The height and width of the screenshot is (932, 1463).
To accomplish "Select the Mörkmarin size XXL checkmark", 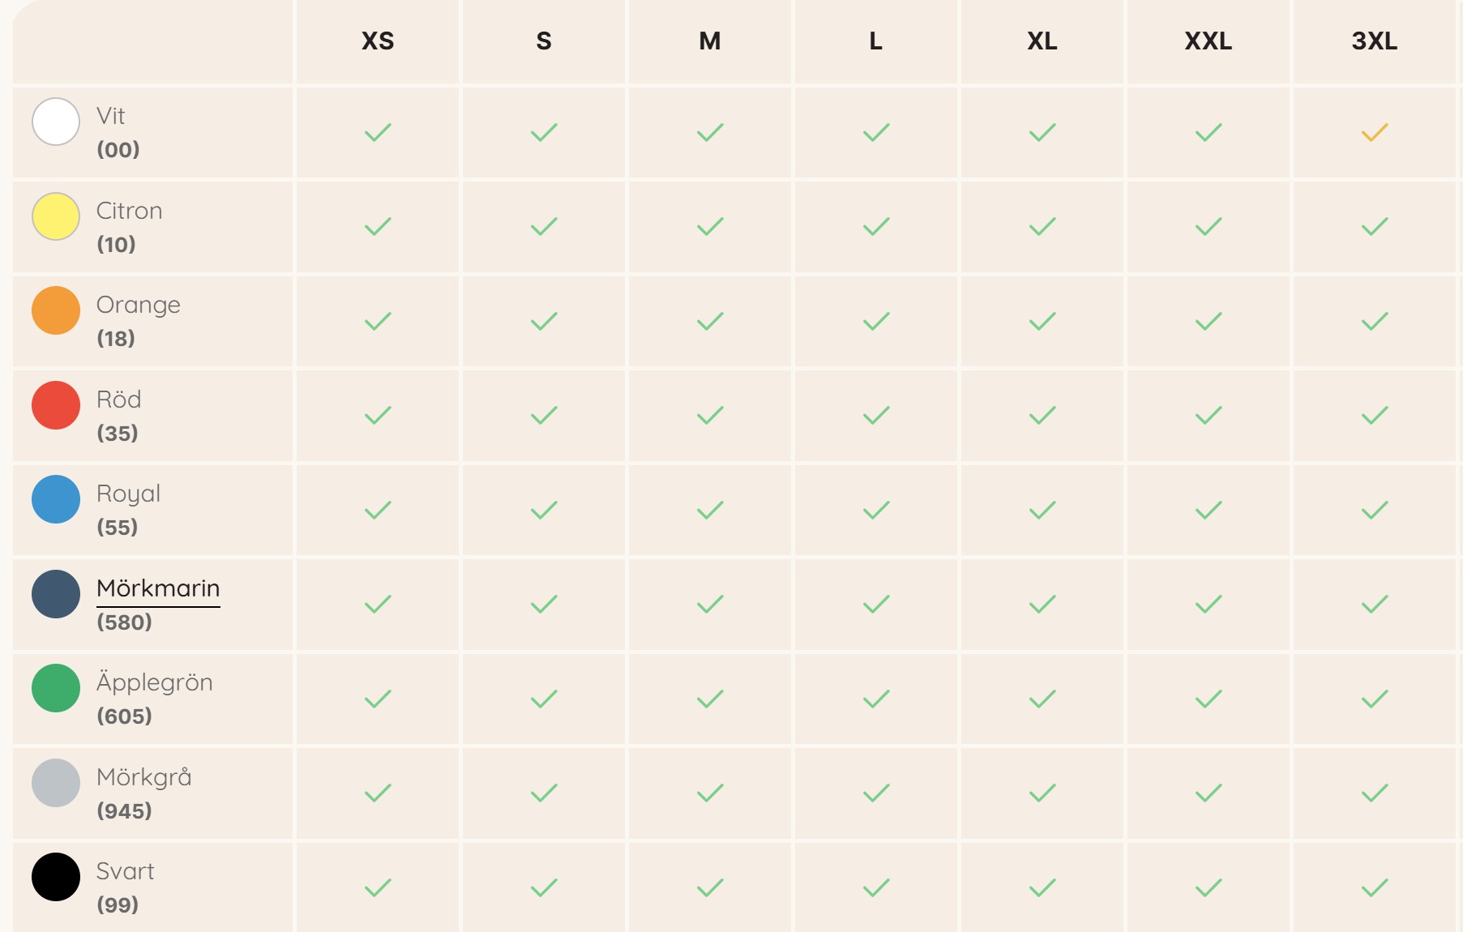I will point(1208,604).
